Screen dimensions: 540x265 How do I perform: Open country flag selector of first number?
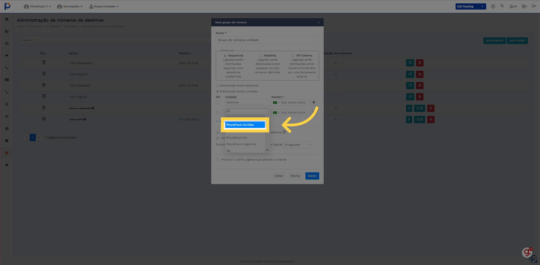[x=276, y=102]
